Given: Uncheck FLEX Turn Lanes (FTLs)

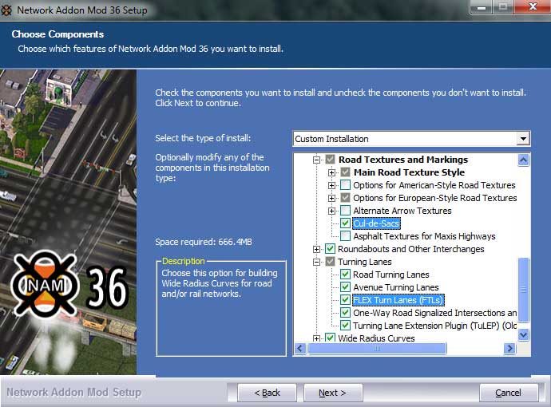Looking at the screenshot, I should coord(346,300).
